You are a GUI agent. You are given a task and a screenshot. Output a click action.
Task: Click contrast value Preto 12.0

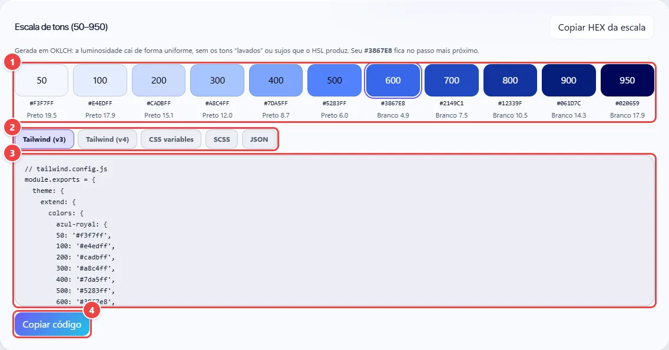[217, 115]
